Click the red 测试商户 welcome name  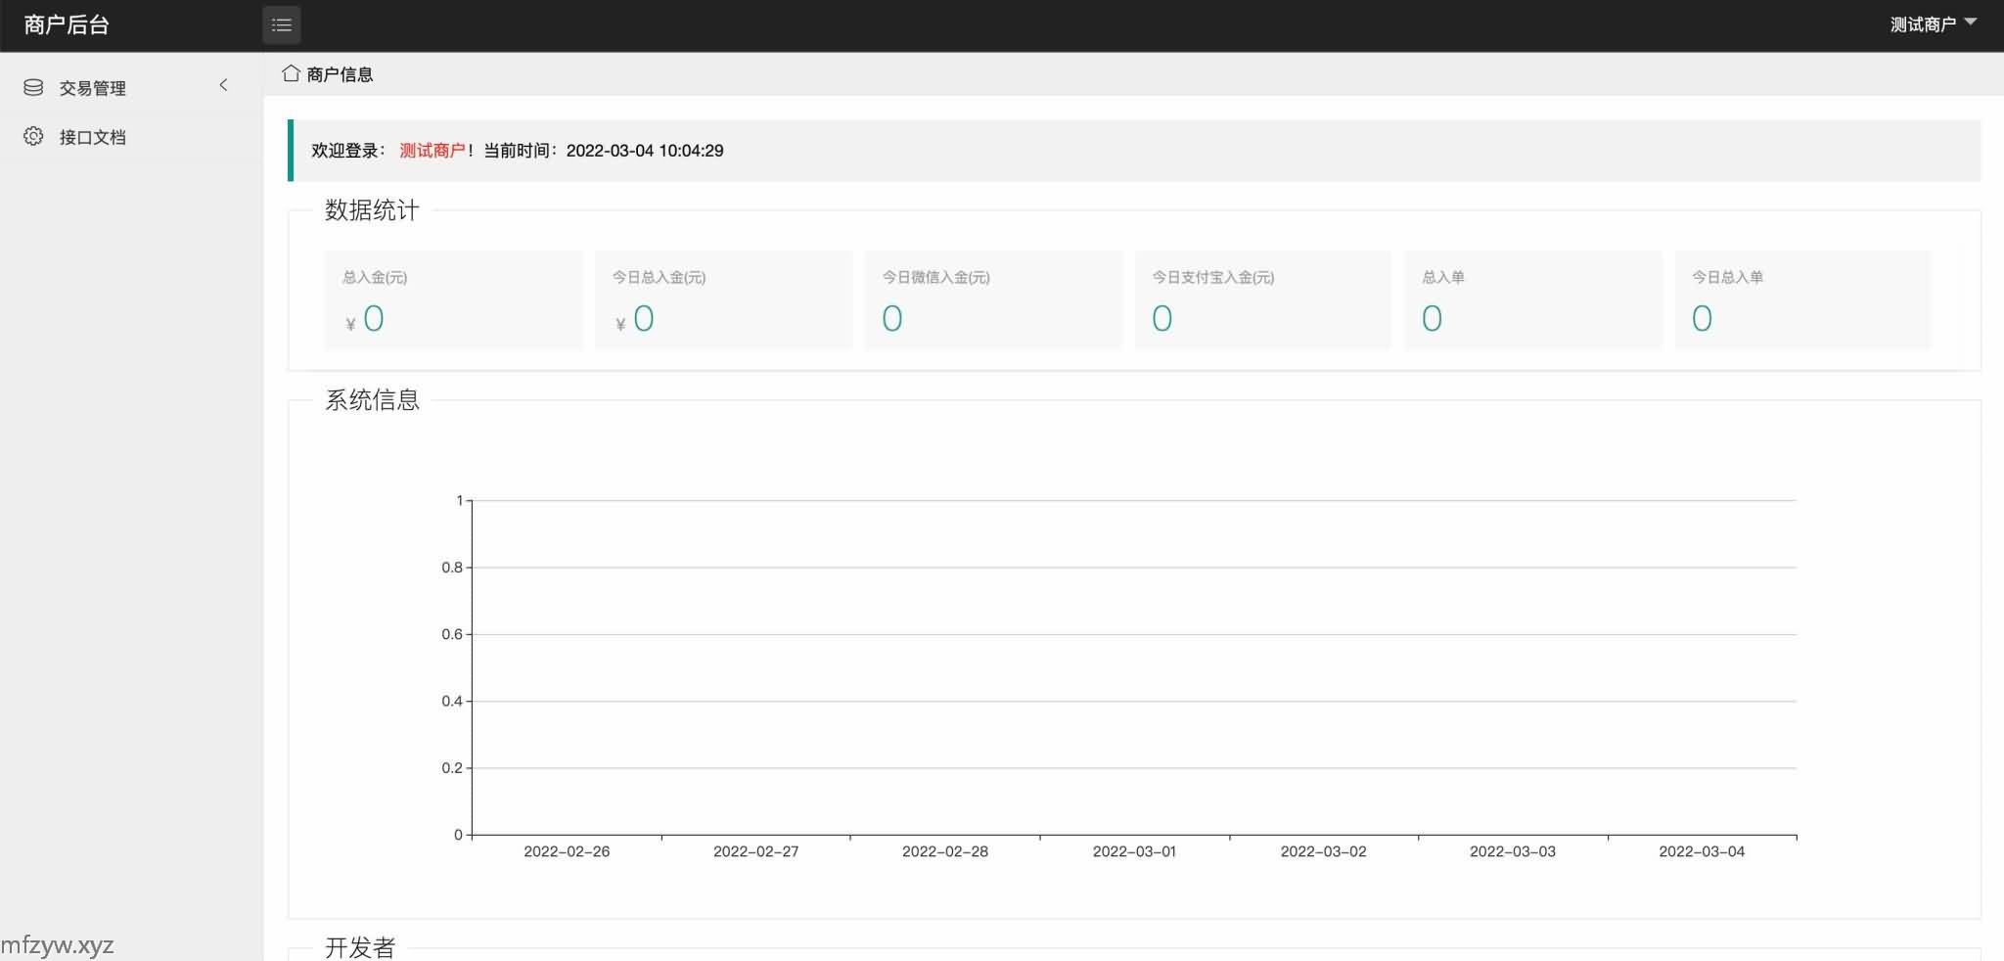tap(432, 151)
